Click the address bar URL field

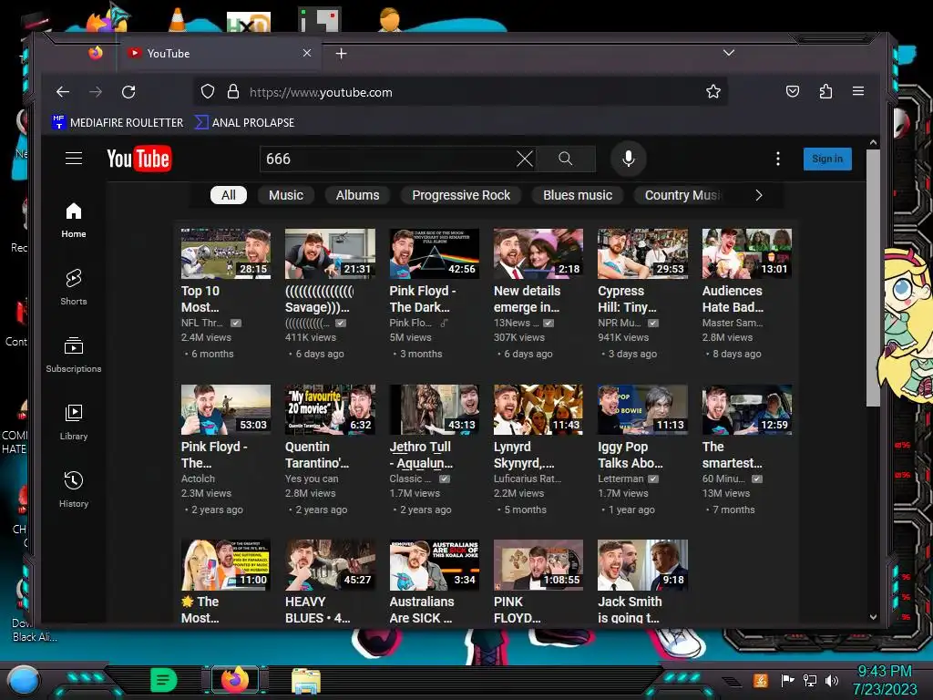tap(458, 92)
